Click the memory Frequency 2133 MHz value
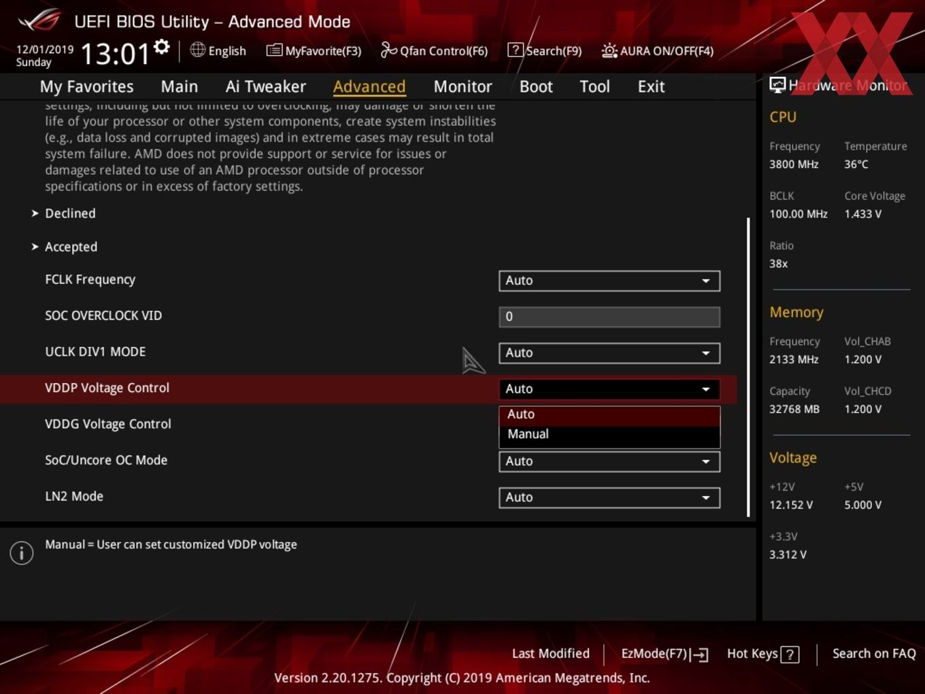 (x=794, y=359)
